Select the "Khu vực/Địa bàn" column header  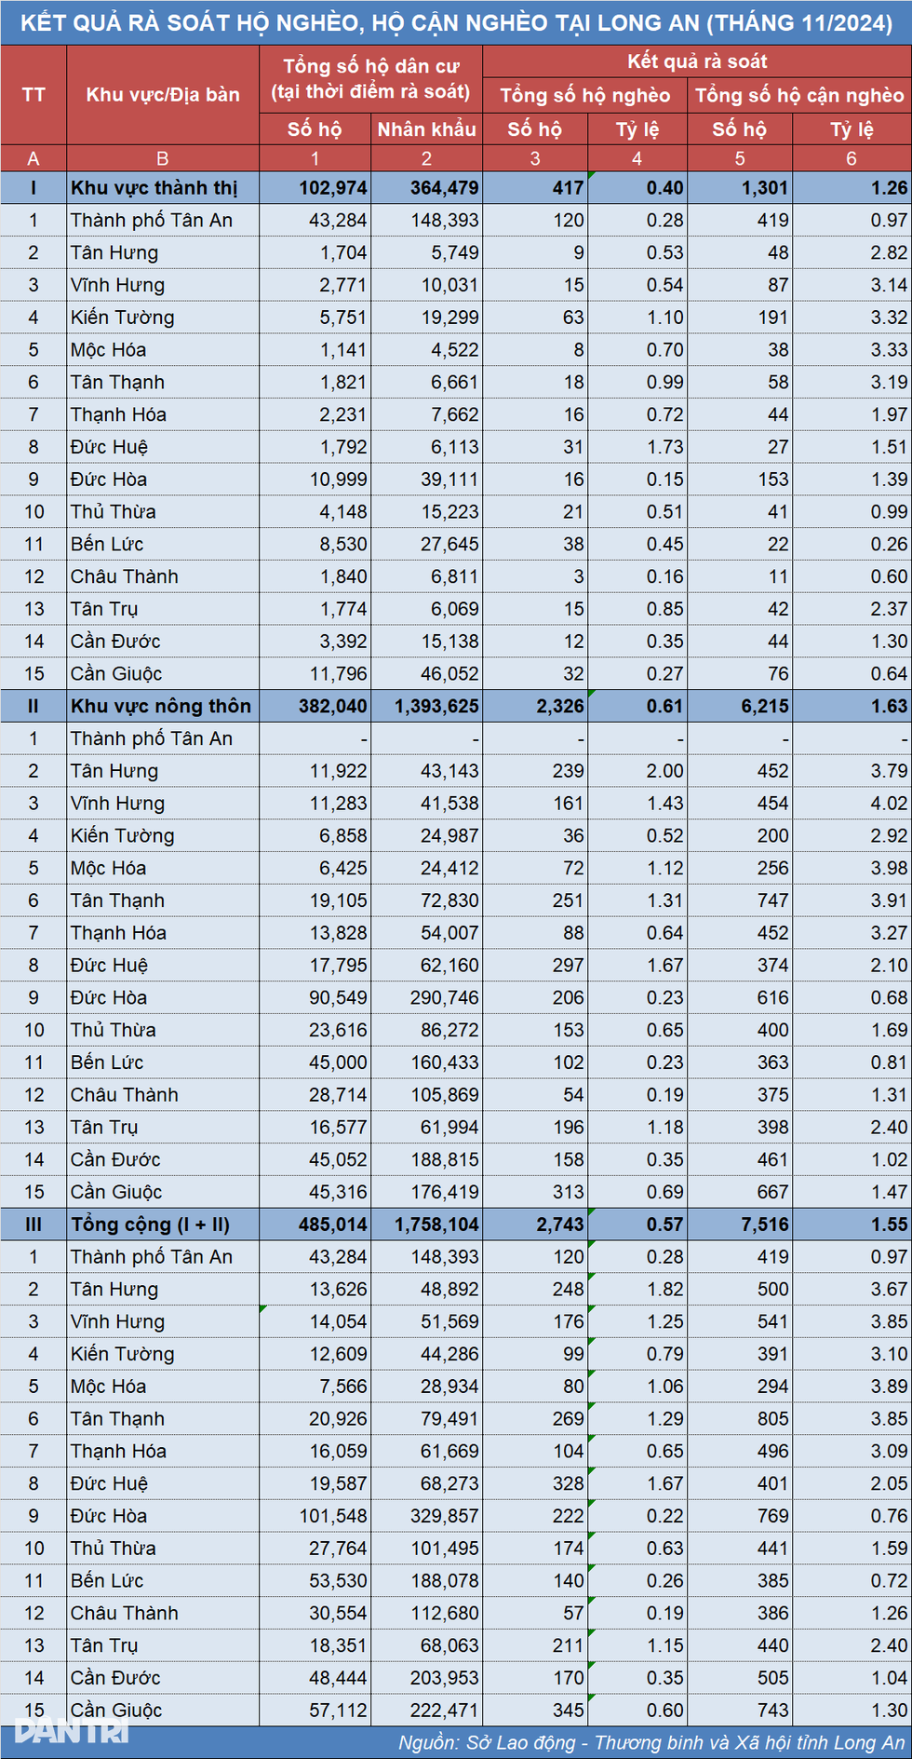(163, 95)
